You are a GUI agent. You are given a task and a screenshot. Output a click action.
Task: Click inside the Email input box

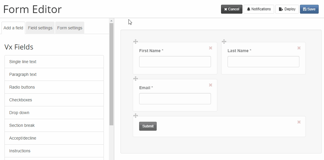175,99
